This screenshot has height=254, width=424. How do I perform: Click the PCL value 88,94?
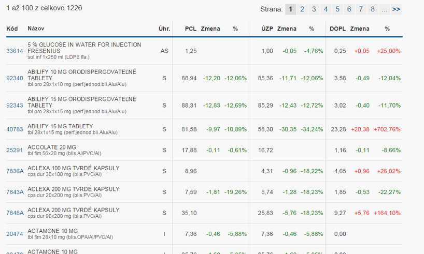189,78
